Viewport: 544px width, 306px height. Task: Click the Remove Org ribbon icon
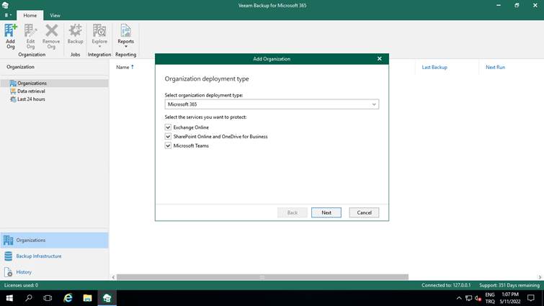[x=51, y=37]
